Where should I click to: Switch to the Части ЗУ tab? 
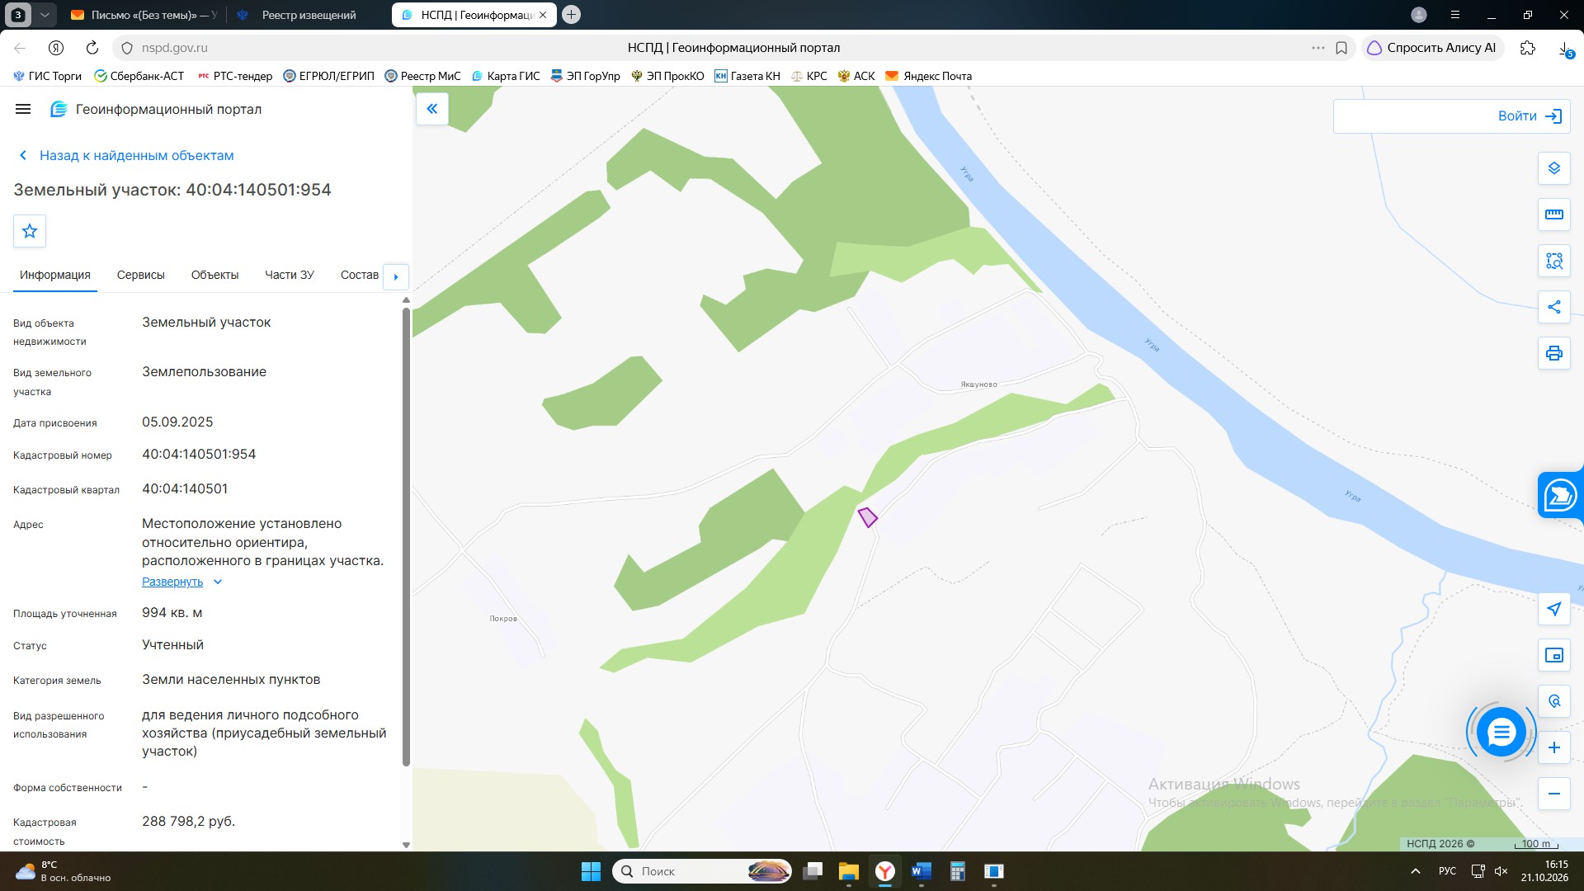(290, 275)
